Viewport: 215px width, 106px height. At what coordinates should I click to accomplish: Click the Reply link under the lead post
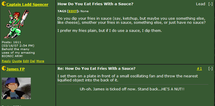(6, 61)
